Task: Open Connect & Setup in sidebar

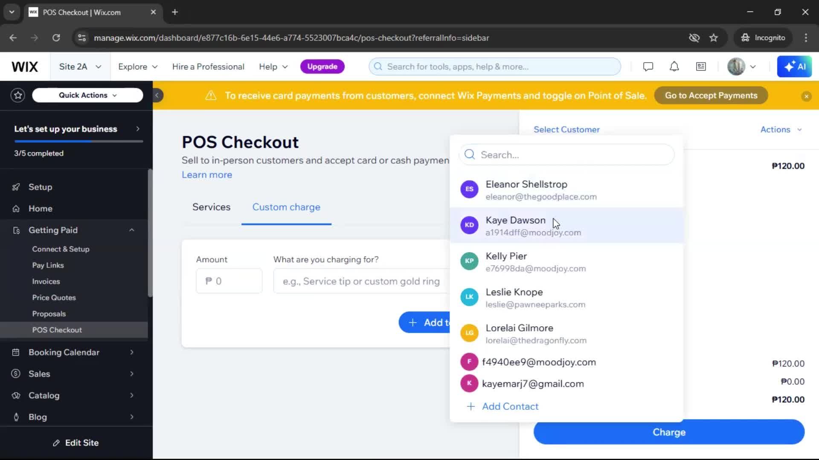Action: pos(61,249)
